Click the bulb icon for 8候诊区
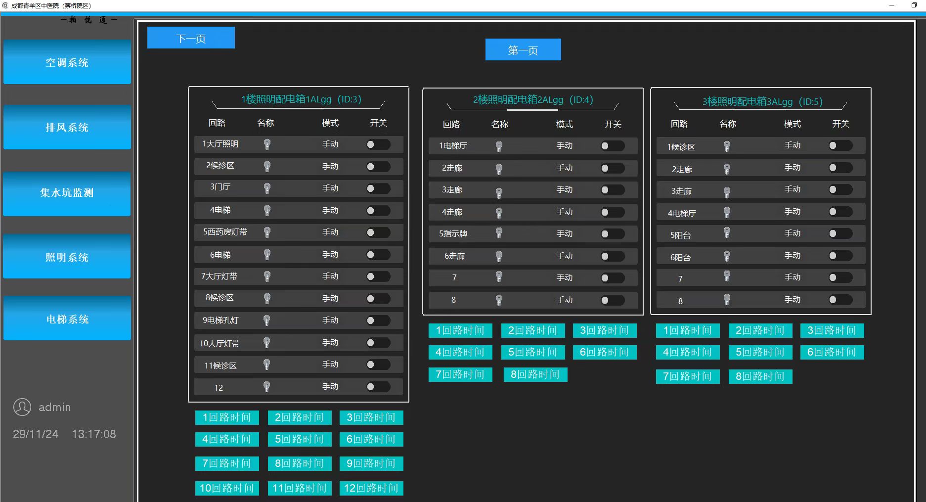Image resolution: width=926 pixels, height=502 pixels. click(x=267, y=298)
